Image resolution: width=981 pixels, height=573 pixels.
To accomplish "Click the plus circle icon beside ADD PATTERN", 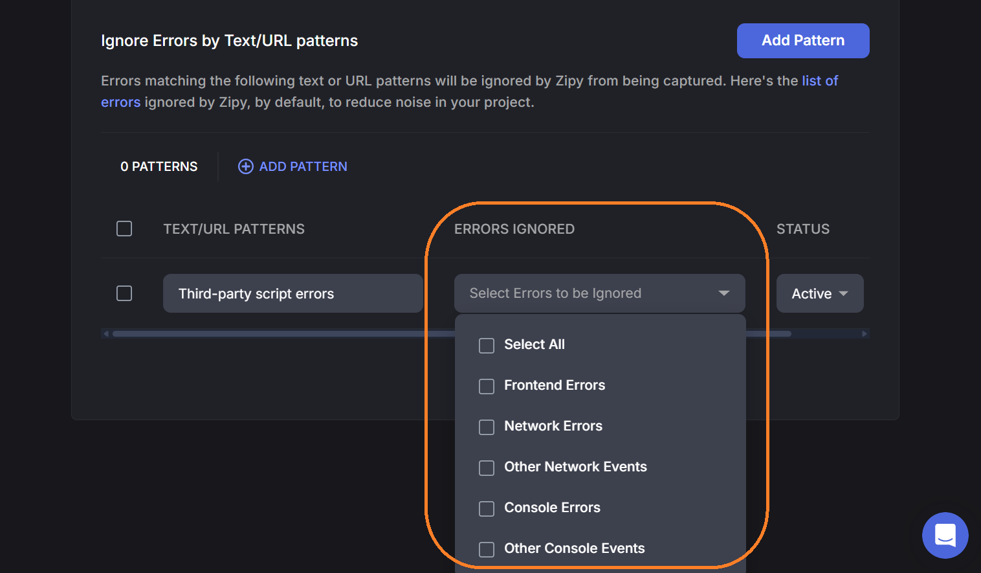I will tap(246, 166).
